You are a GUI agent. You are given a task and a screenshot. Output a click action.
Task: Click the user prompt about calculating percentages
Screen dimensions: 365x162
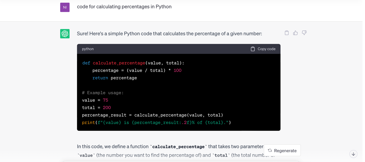point(124,7)
